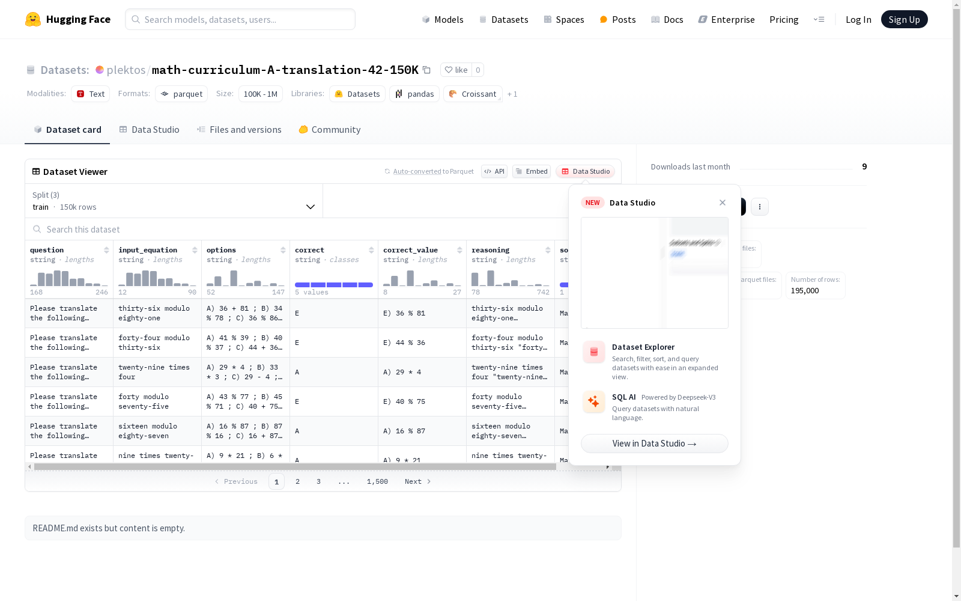Show additional libraries with +1

pos(512,94)
